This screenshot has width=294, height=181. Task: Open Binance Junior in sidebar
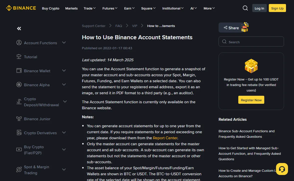coord(37,119)
